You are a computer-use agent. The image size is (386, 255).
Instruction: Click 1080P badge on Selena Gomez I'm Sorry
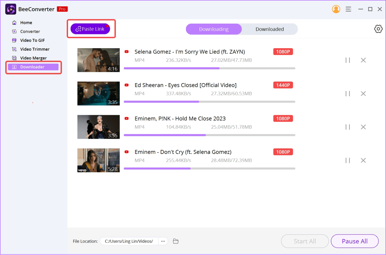(283, 52)
